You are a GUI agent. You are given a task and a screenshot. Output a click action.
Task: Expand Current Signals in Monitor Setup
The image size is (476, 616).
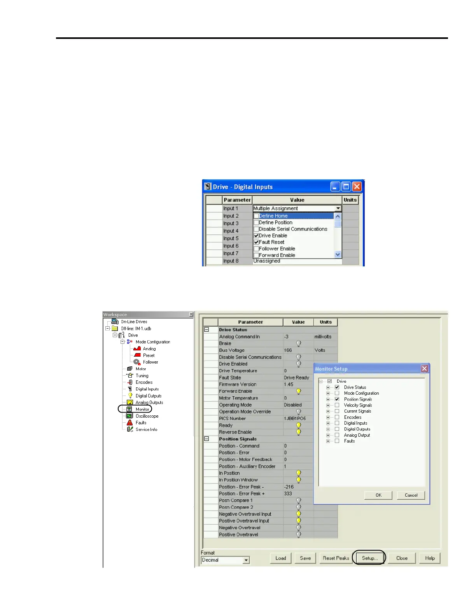[x=328, y=411]
